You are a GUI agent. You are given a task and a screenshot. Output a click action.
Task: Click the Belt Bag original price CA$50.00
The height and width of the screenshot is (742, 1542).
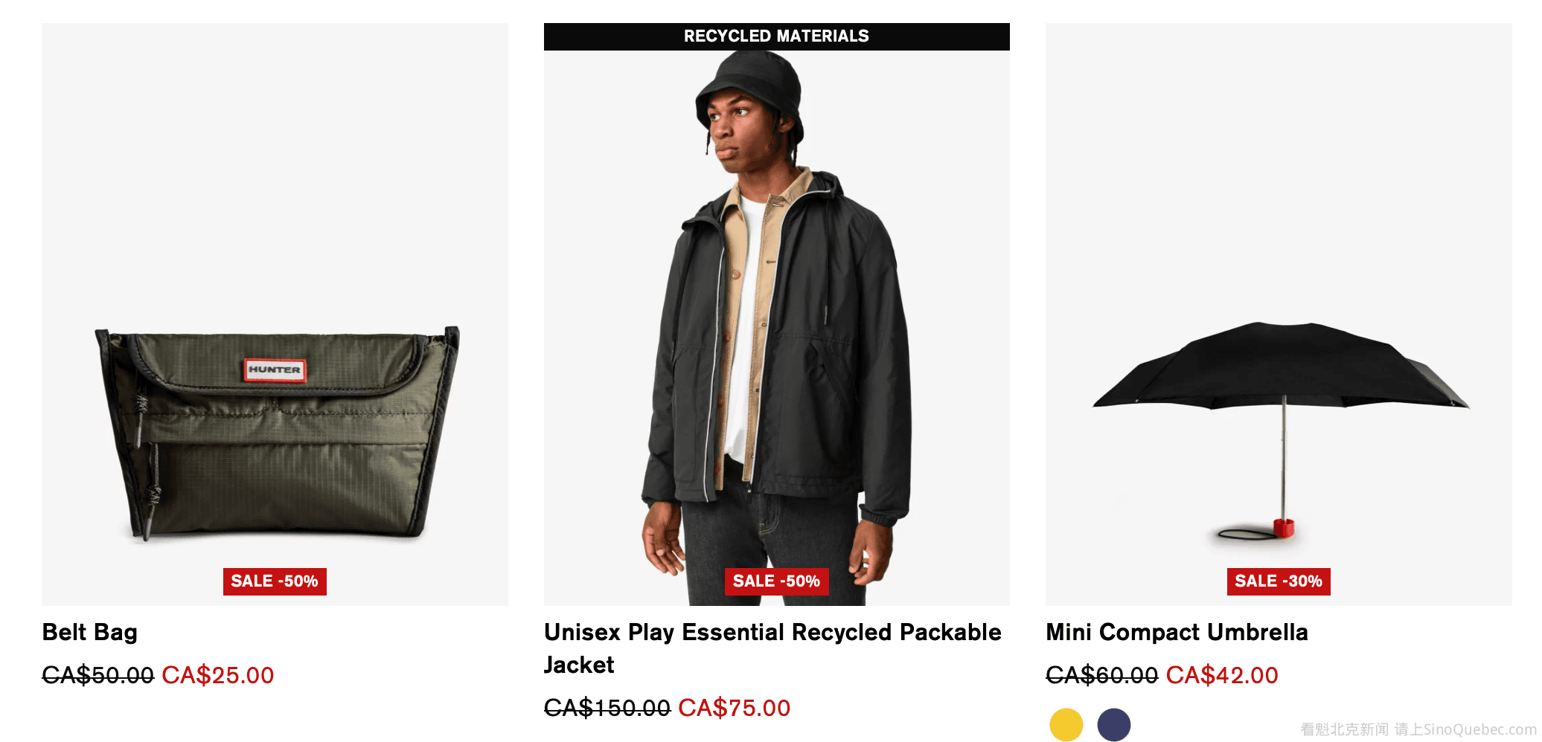point(97,675)
